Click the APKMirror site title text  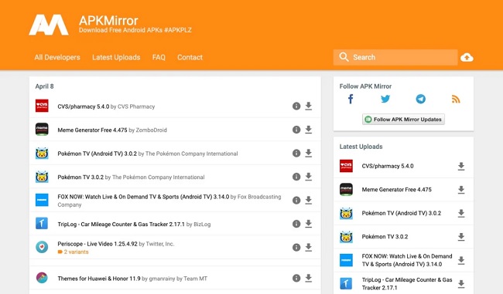108,21
